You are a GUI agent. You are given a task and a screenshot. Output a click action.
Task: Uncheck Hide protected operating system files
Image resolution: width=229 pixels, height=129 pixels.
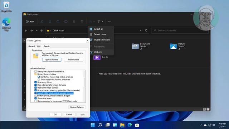pos(35,90)
